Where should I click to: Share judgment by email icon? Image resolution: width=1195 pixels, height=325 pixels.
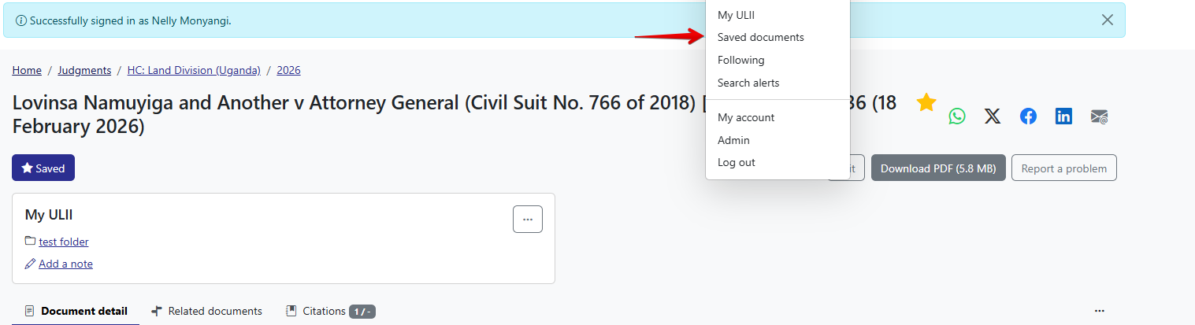click(1099, 116)
